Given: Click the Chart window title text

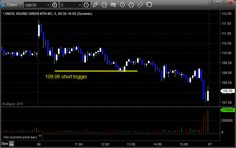Looking at the screenshot, I should point(12,5).
